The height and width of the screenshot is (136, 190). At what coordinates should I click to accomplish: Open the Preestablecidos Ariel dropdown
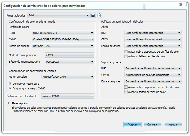click(58, 15)
